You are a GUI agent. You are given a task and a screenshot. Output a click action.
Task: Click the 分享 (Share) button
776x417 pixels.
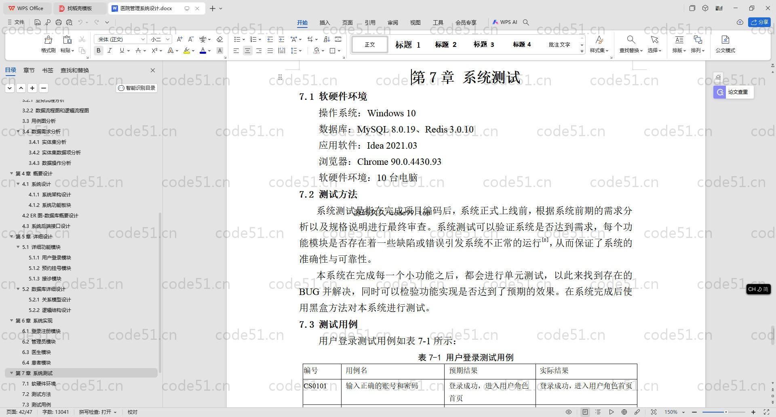coord(759,22)
